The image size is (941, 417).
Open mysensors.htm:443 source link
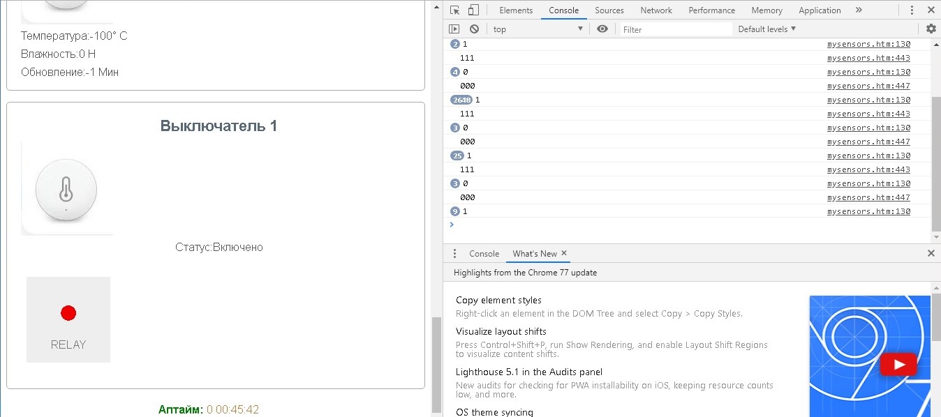click(x=868, y=58)
